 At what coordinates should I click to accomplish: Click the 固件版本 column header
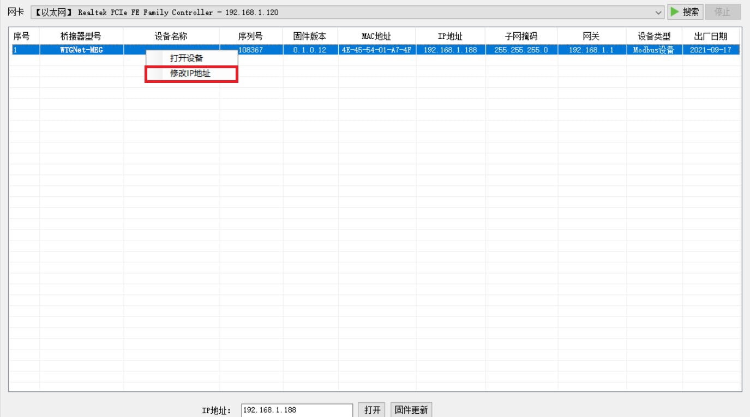pos(310,37)
